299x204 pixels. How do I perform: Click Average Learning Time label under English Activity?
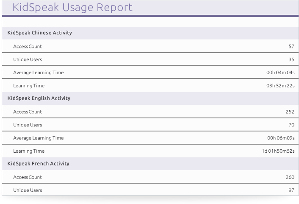pyautogui.click(x=39, y=138)
